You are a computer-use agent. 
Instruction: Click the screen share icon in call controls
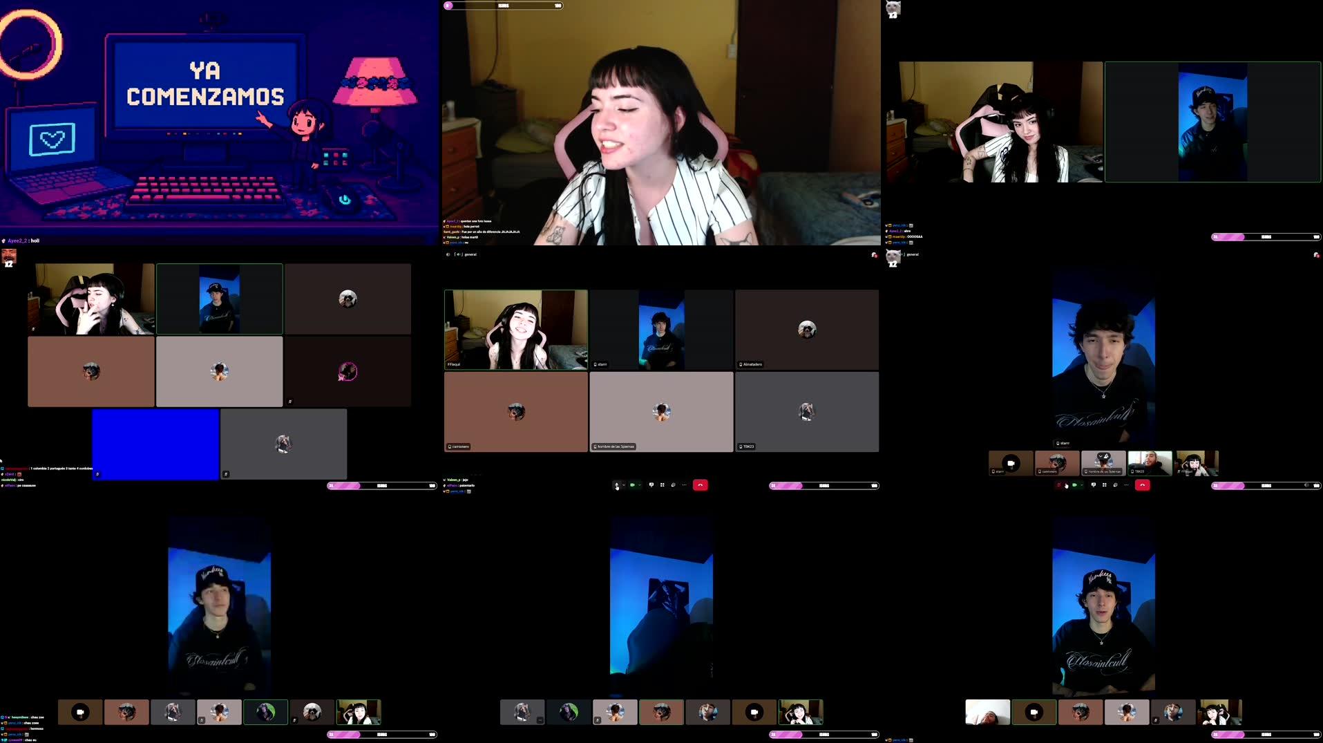click(x=651, y=485)
